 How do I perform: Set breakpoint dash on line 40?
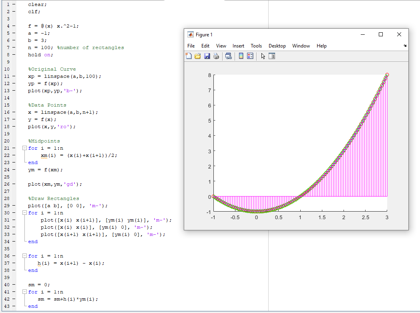tap(14, 285)
